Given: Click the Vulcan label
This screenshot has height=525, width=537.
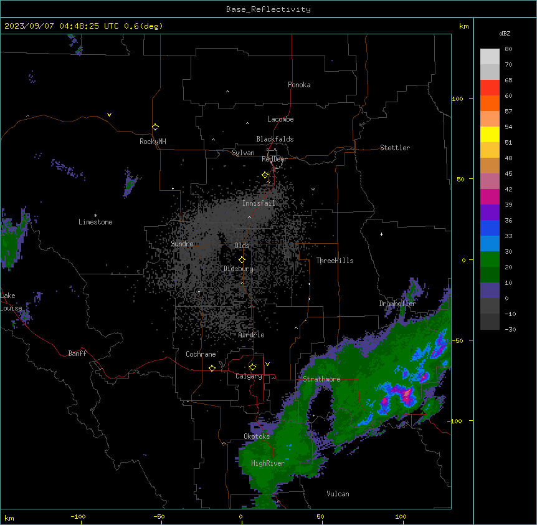Looking at the screenshot, I should [x=338, y=494].
